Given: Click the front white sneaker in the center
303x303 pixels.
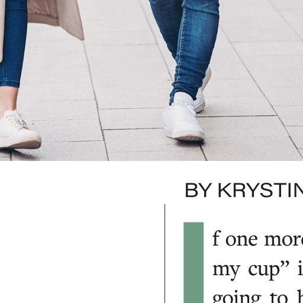Looking at the screenshot, I should tap(183, 119).
